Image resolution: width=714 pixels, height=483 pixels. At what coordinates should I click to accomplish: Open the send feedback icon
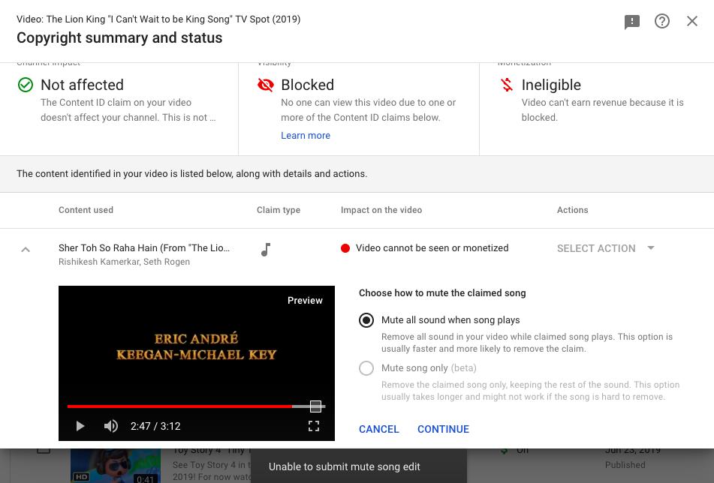[631, 22]
